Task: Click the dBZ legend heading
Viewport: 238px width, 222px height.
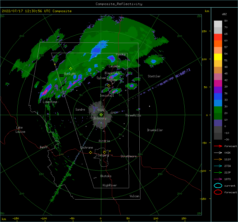Action: (x=224, y=14)
